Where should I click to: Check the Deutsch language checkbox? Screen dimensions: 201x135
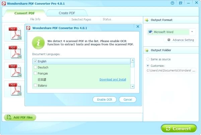[36, 67]
